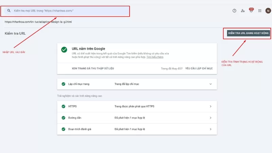Click Trang đã thay đổi? text
272x153 pixels.
[172, 69]
